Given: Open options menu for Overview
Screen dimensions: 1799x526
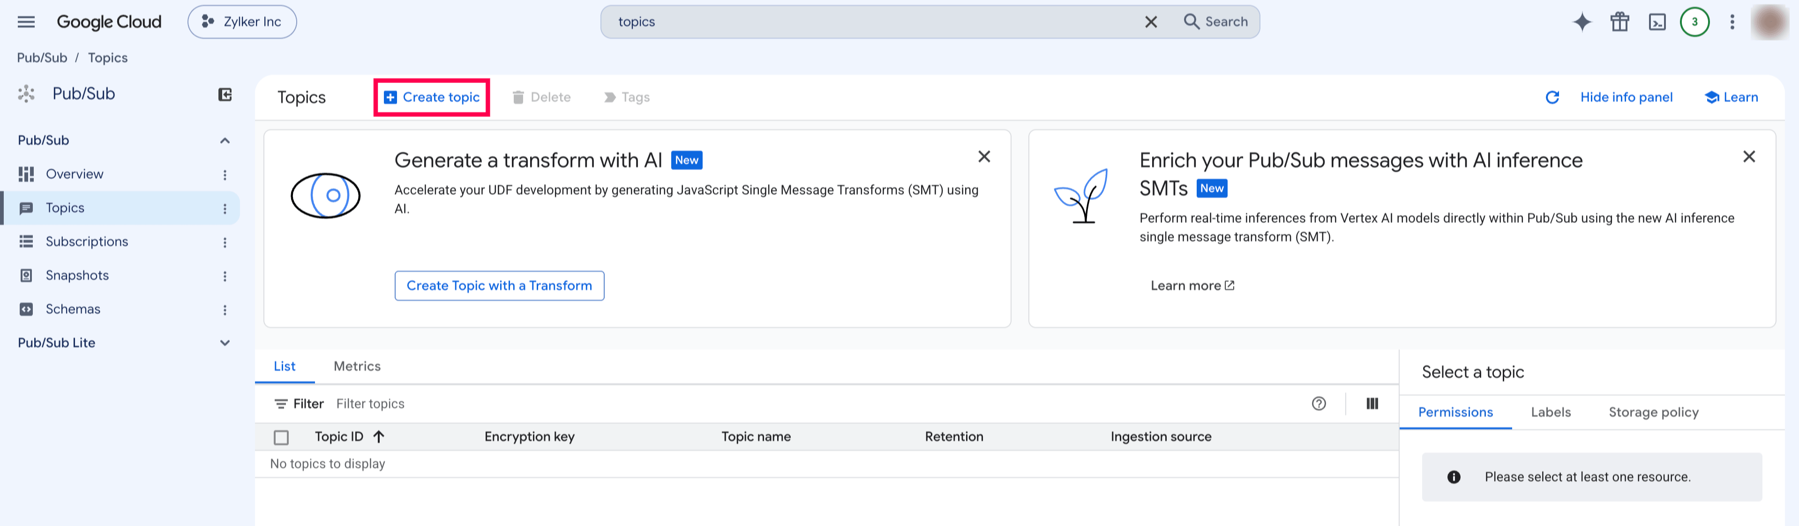Looking at the screenshot, I should click(225, 175).
